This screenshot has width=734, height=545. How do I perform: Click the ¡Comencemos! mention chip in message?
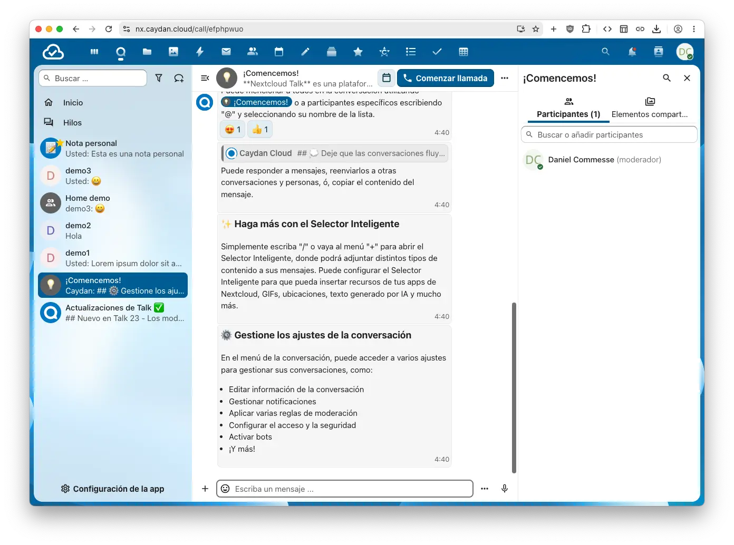tap(256, 102)
